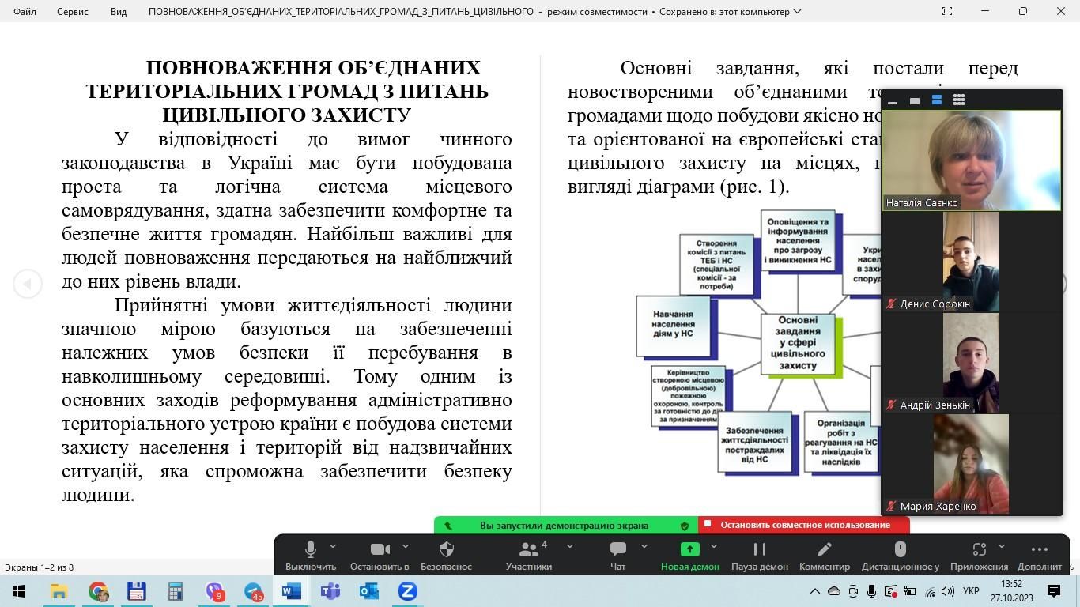Open the Приложения apps icon
The image size is (1080, 607).
tap(979, 549)
